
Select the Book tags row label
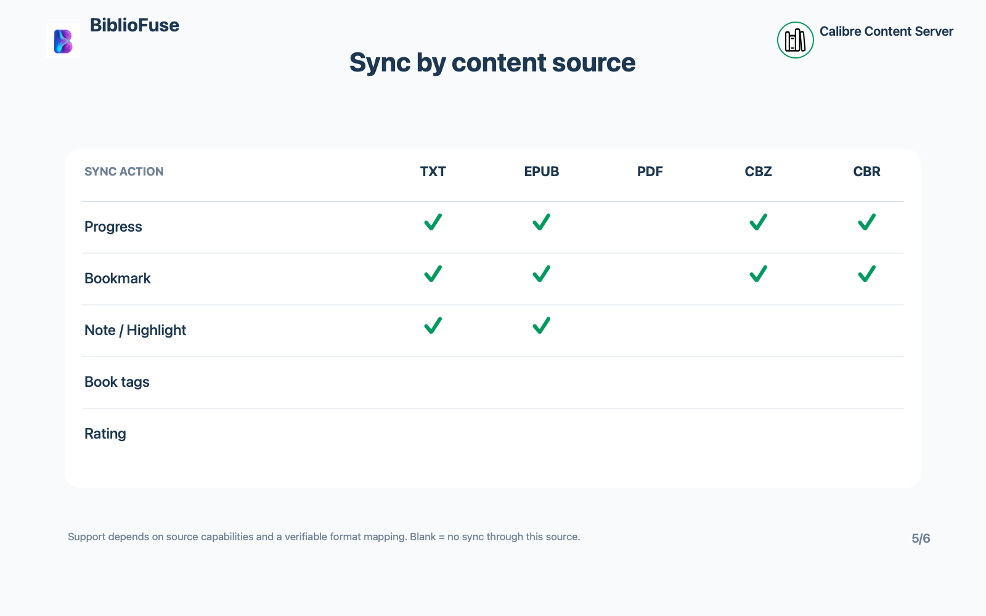tap(117, 382)
